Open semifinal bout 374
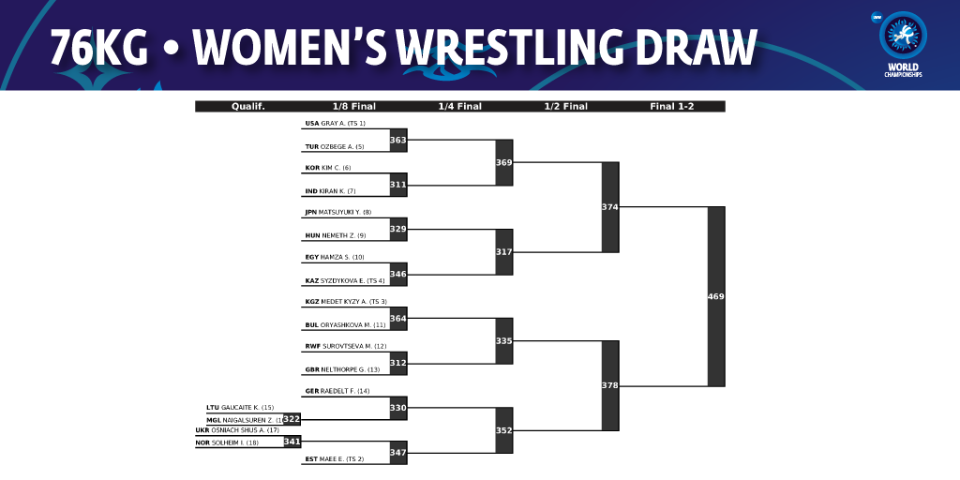The width and height of the screenshot is (960, 480). pyautogui.click(x=609, y=207)
